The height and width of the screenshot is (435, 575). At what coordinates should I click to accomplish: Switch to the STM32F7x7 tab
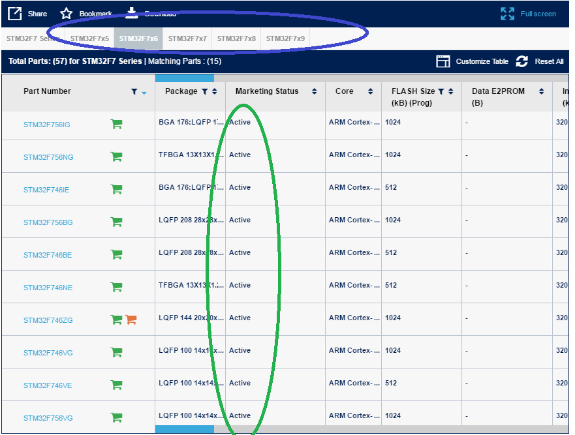coord(187,38)
